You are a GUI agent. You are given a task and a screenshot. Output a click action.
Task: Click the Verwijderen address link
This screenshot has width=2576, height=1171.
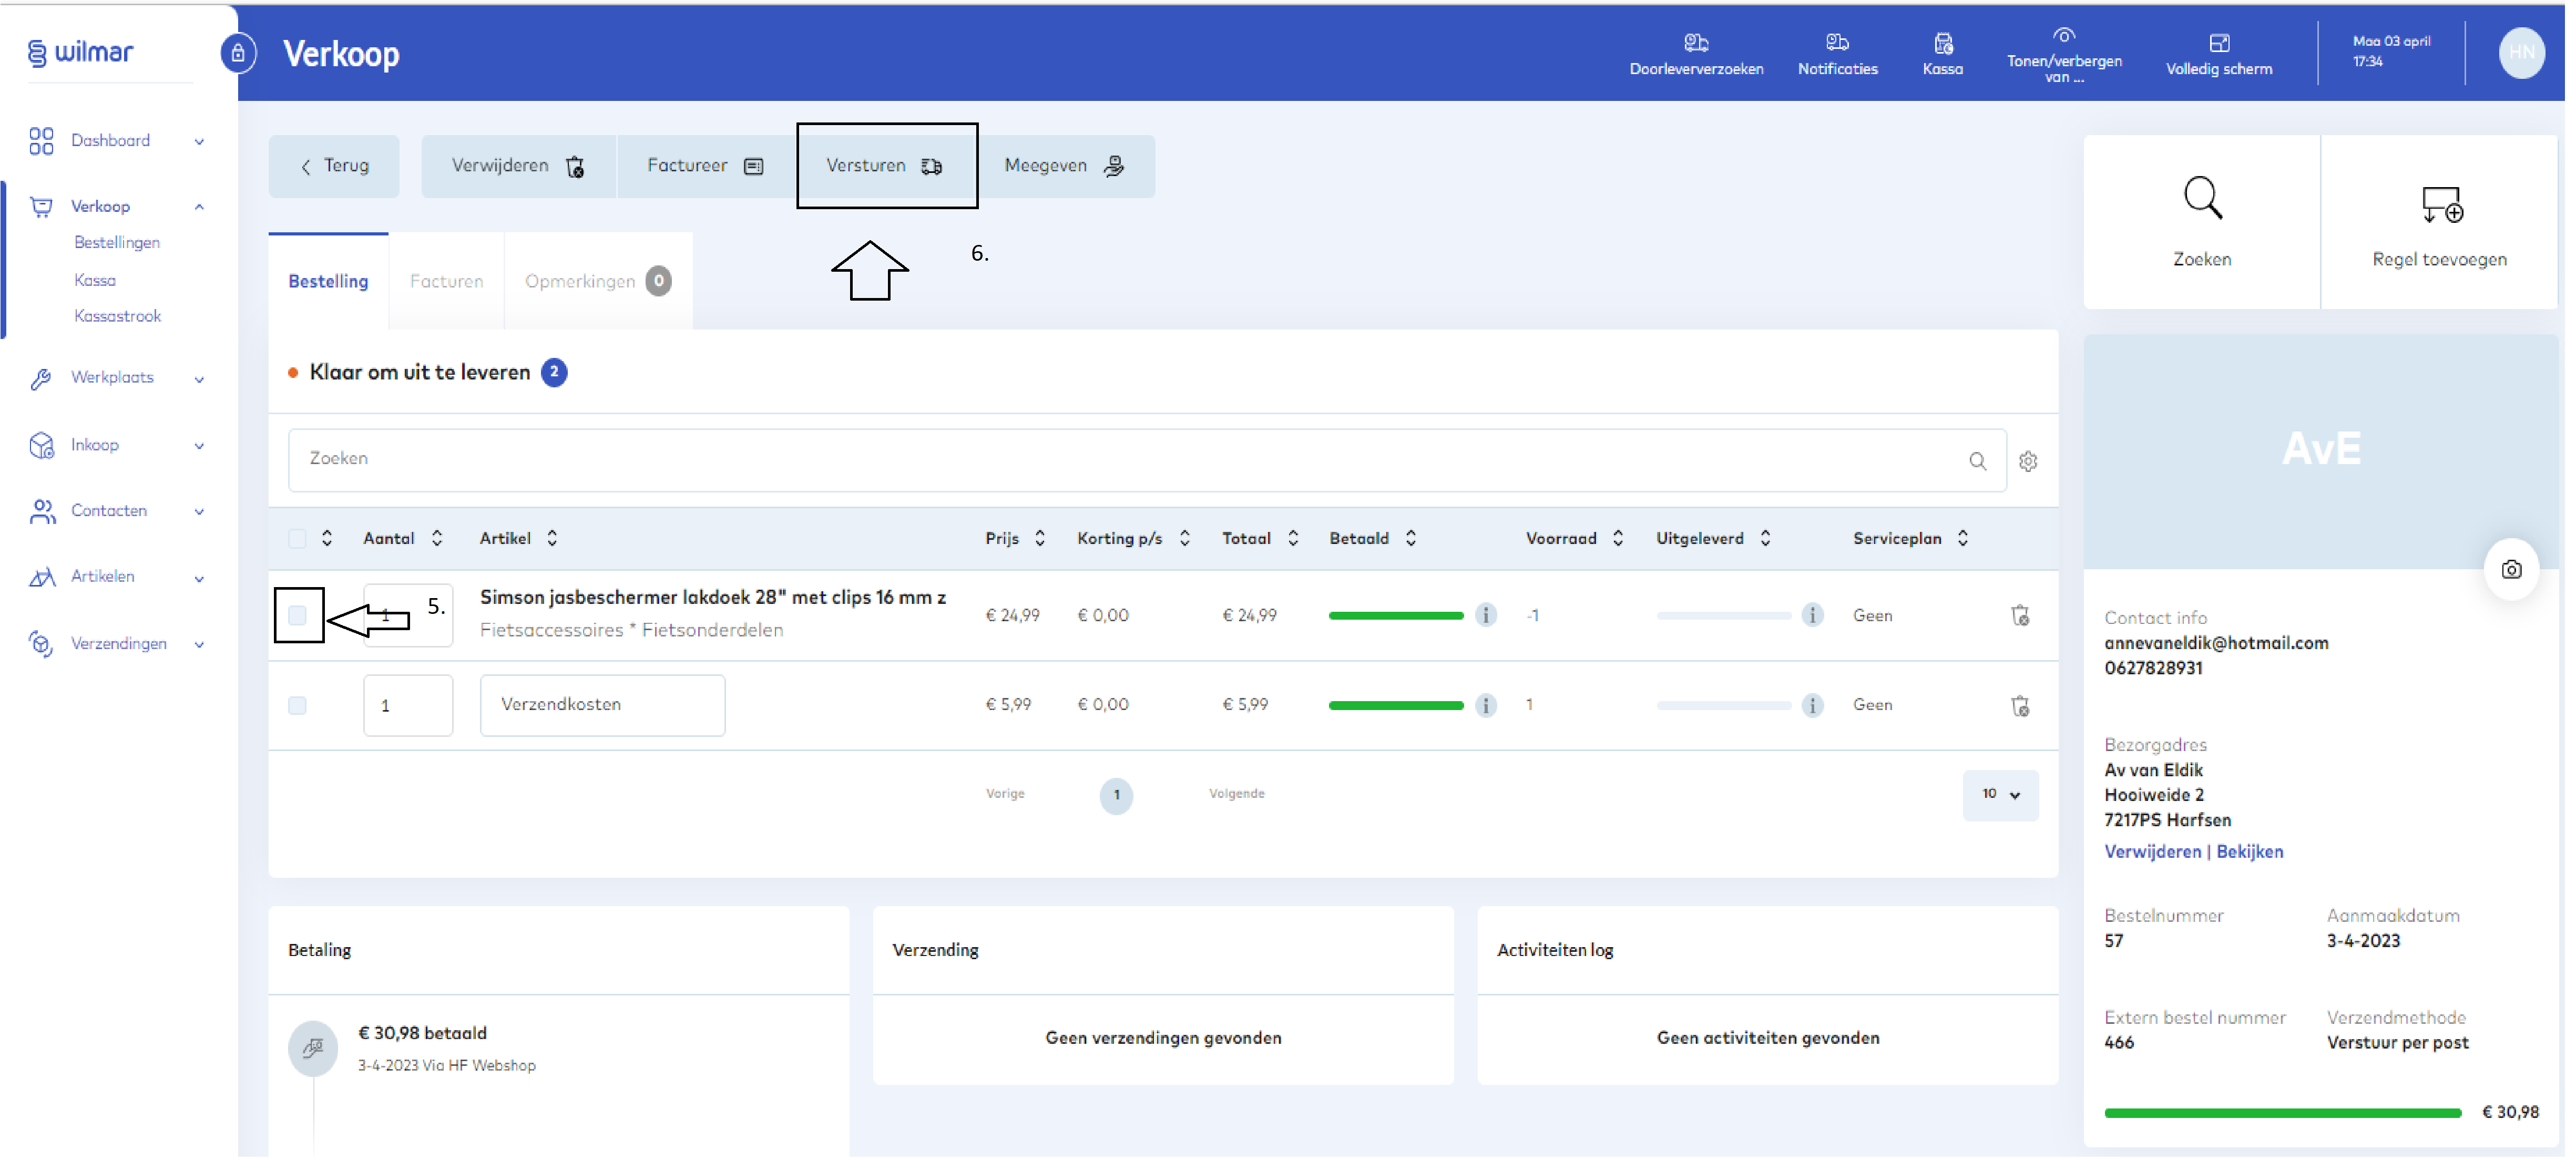click(x=2161, y=854)
